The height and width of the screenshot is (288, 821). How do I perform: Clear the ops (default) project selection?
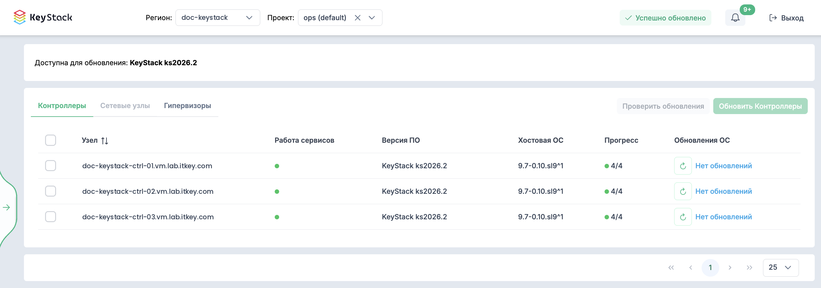(x=358, y=18)
